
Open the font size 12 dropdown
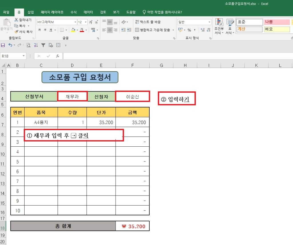(86, 22)
